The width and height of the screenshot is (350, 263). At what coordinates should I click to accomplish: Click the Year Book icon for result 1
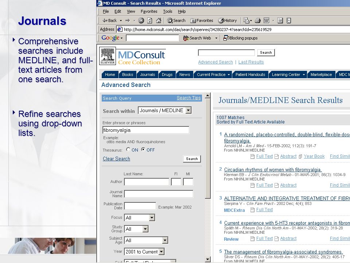point(300,157)
